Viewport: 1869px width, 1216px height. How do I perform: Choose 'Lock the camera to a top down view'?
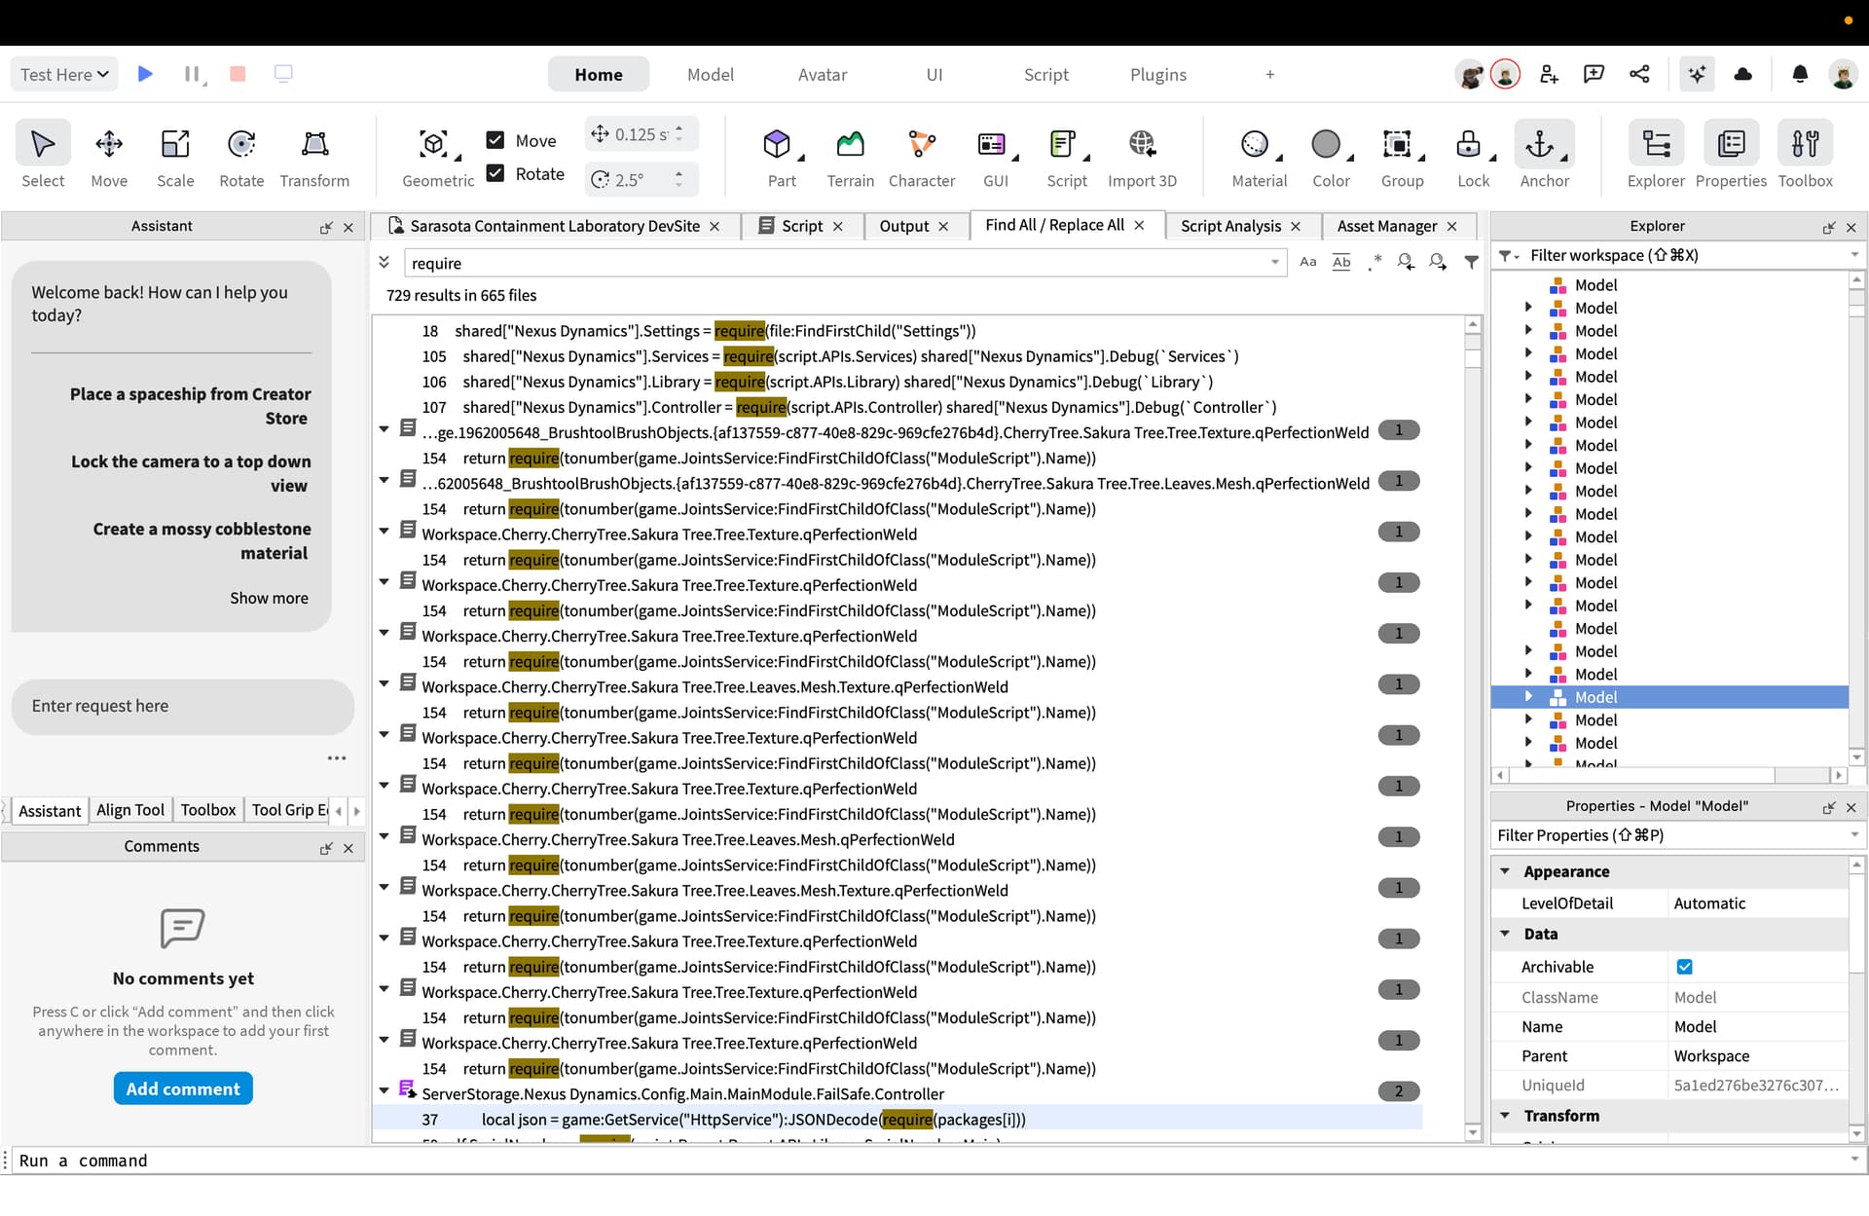tap(191, 473)
